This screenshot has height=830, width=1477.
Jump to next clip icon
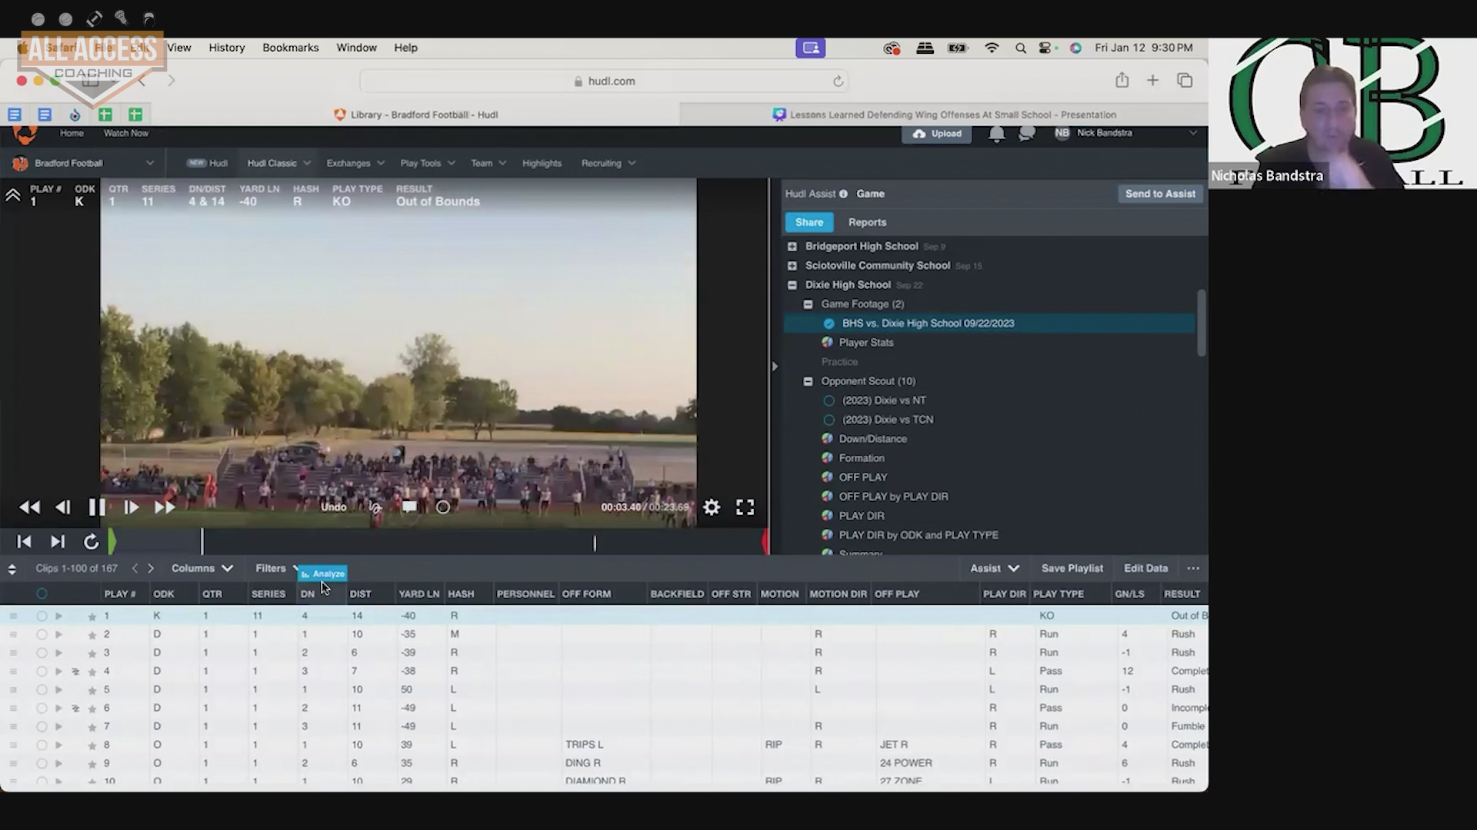(x=57, y=542)
